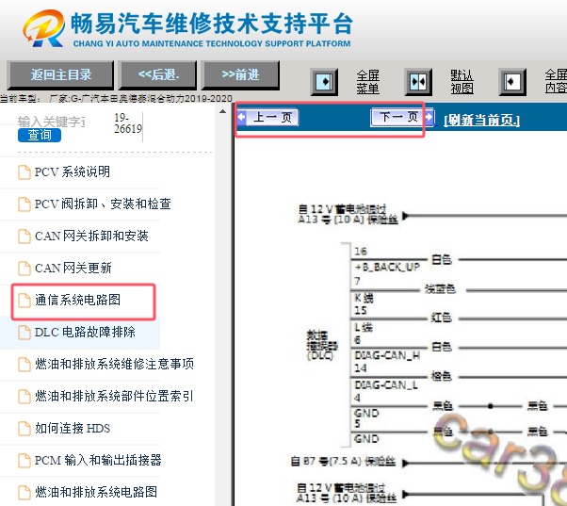Go to previous page 上一页
The height and width of the screenshot is (506, 567).
[267, 118]
